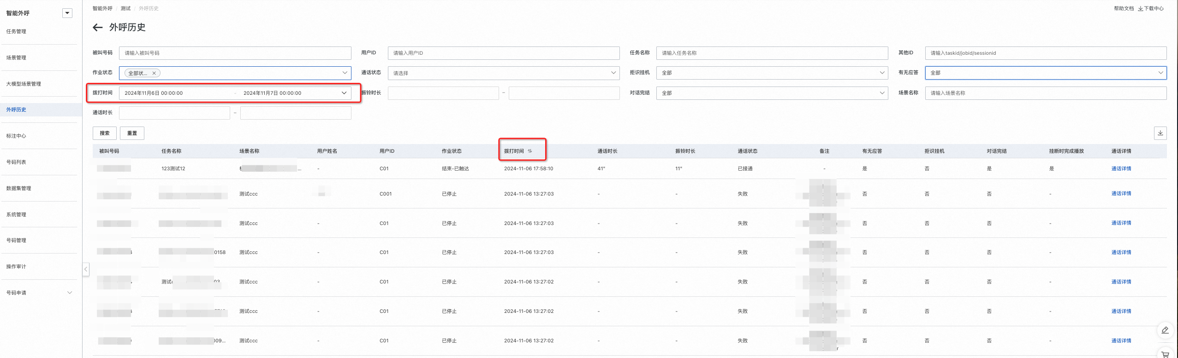Viewport: 1178px width, 358px height.
Task: Click the 已接通 call status cell
Action: [745, 168]
